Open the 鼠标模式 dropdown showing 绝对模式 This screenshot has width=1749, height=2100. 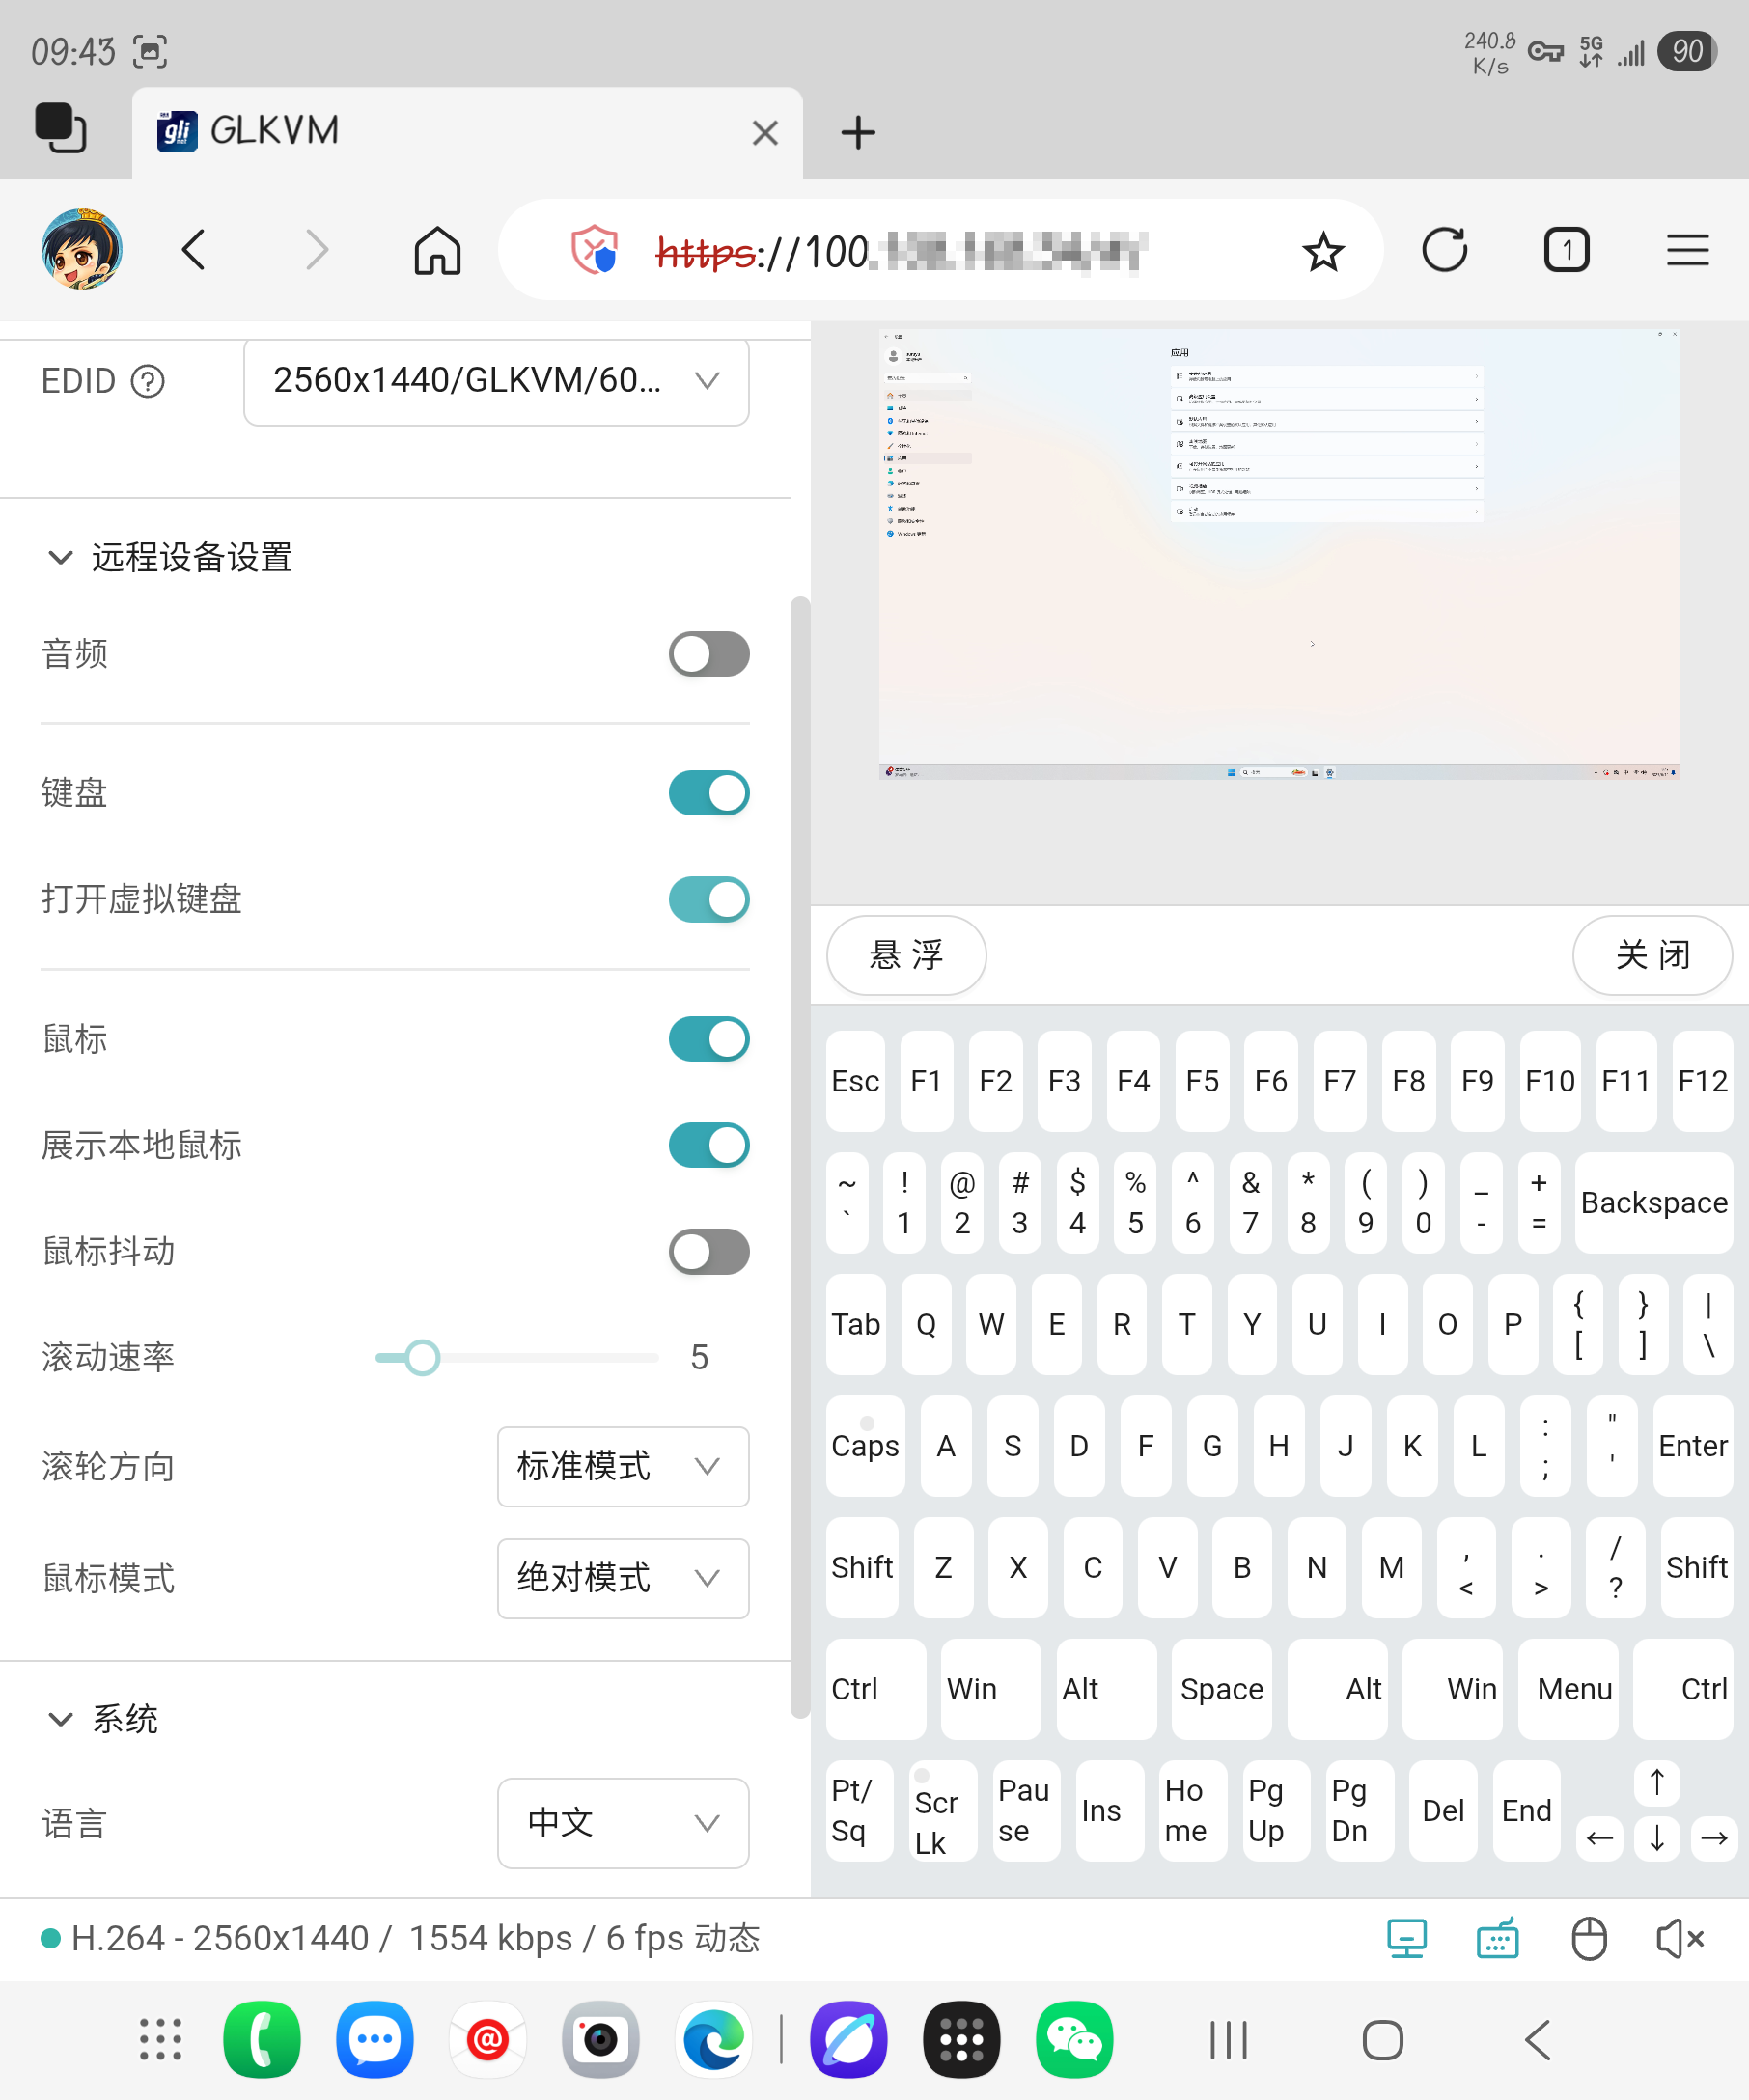click(x=622, y=1578)
